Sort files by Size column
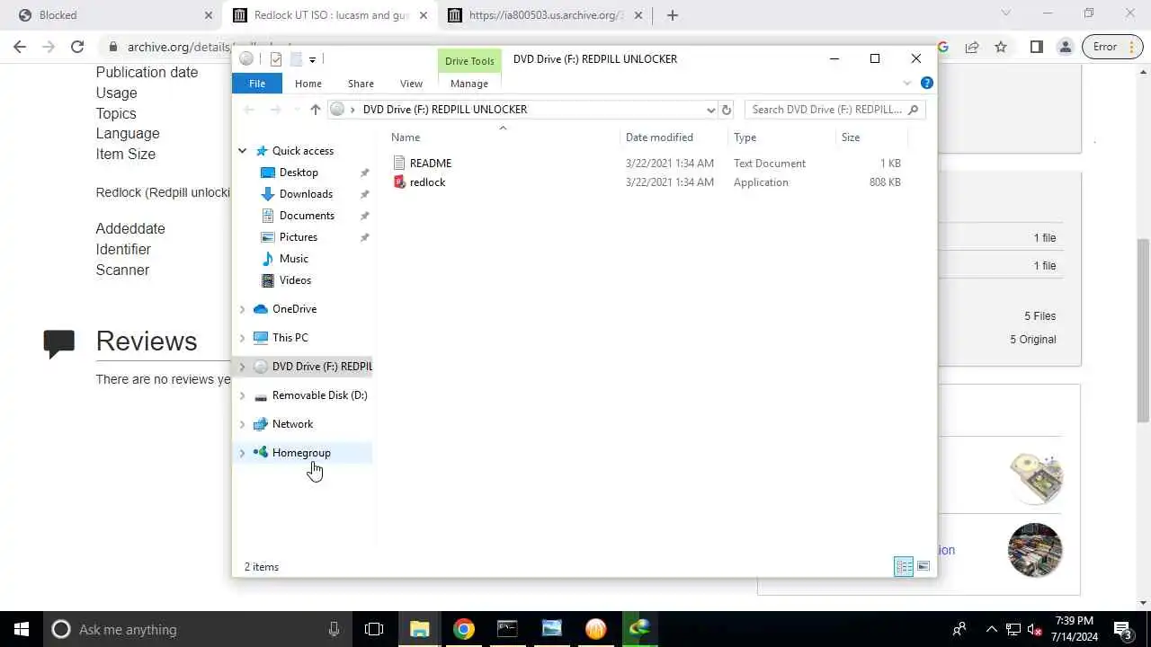Image resolution: width=1151 pixels, height=647 pixels. point(851,137)
